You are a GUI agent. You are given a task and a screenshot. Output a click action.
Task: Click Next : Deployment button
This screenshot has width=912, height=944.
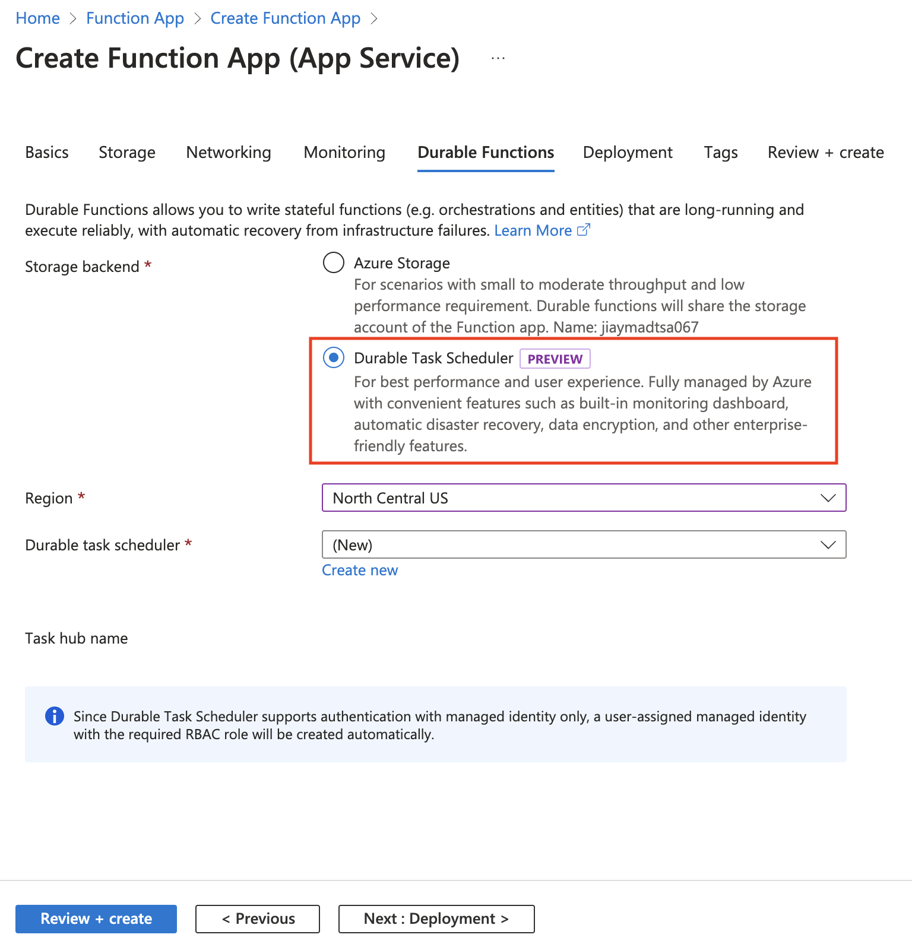tap(436, 918)
